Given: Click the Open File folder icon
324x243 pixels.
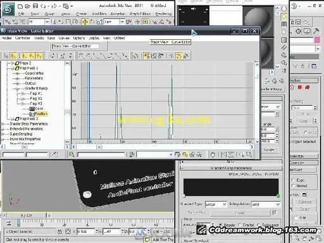Looking at the screenshot, I should 27,6.
